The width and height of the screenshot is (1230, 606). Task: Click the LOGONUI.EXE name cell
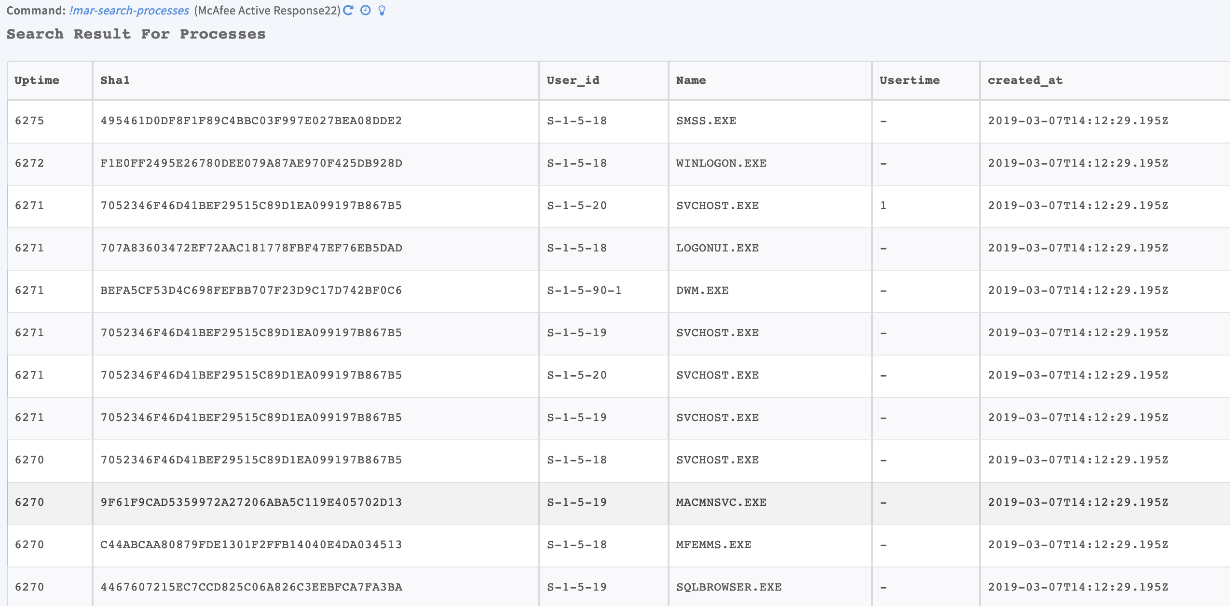(x=717, y=248)
